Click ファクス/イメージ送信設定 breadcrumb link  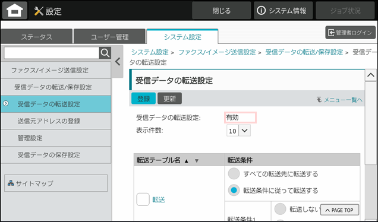[217, 52]
